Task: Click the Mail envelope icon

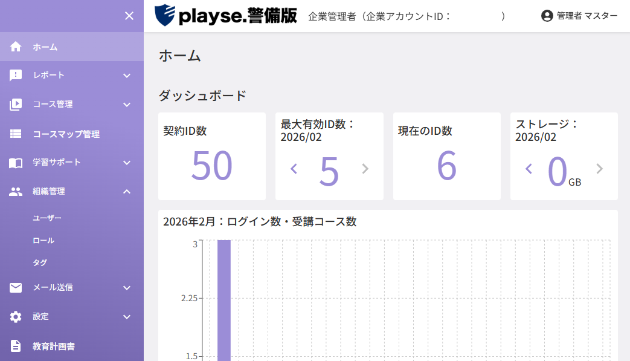Action: coord(16,287)
